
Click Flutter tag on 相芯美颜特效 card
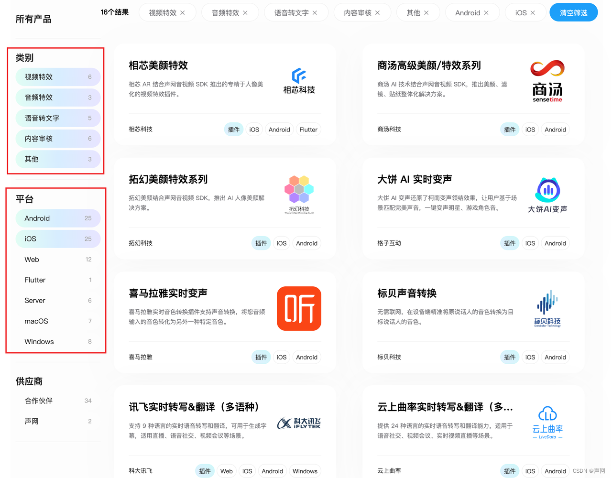[x=308, y=130]
